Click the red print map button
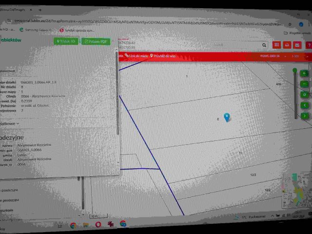312x234 pixels. (x=287, y=45)
